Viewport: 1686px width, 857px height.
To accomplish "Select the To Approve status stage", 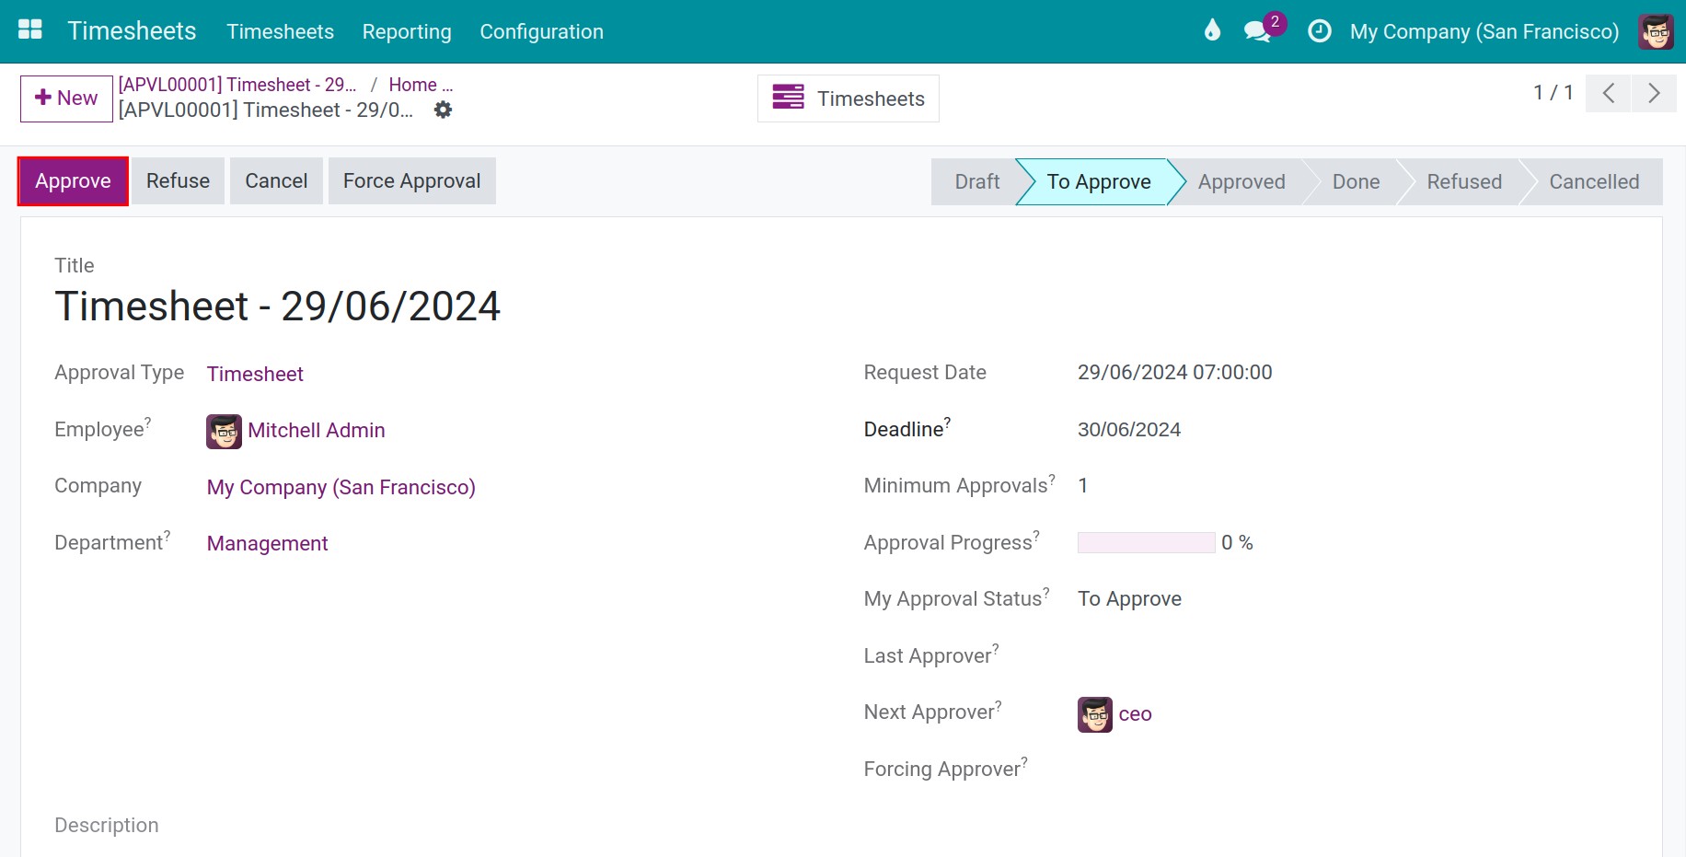I will (x=1099, y=182).
